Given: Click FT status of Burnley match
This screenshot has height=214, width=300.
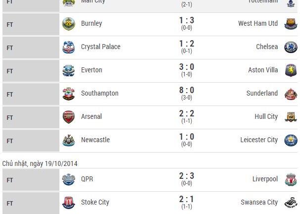Looking at the screenshot, I should tap(10, 24).
